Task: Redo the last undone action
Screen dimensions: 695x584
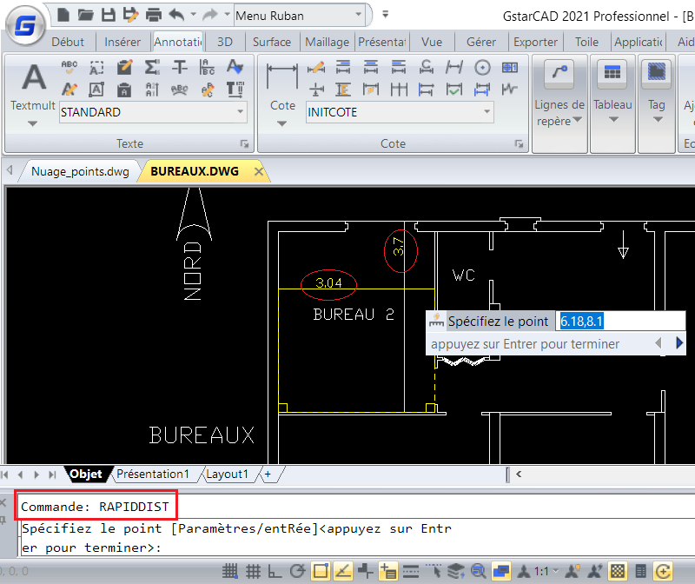Action: (x=209, y=15)
